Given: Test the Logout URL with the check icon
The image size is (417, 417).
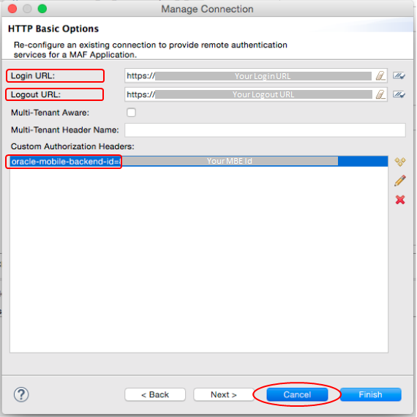Looking at the screenshot, I should 399,94.
